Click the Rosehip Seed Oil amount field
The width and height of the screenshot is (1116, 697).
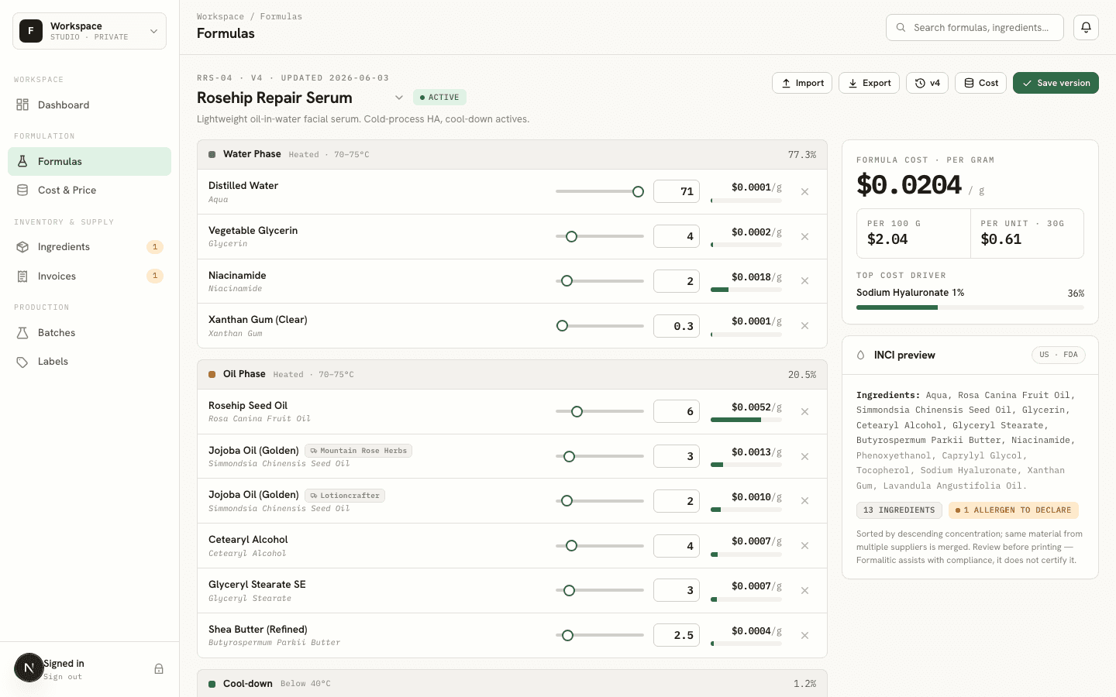[x=677, y=411]
